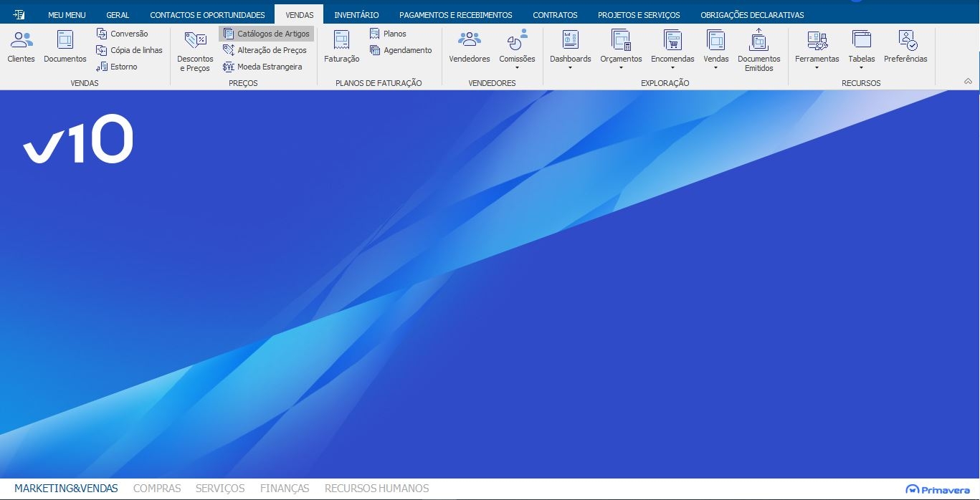The height and width of the screenshot is (500, 980).
Task: Open Documentos Emitidos
Action: click(x=758, y=51)
